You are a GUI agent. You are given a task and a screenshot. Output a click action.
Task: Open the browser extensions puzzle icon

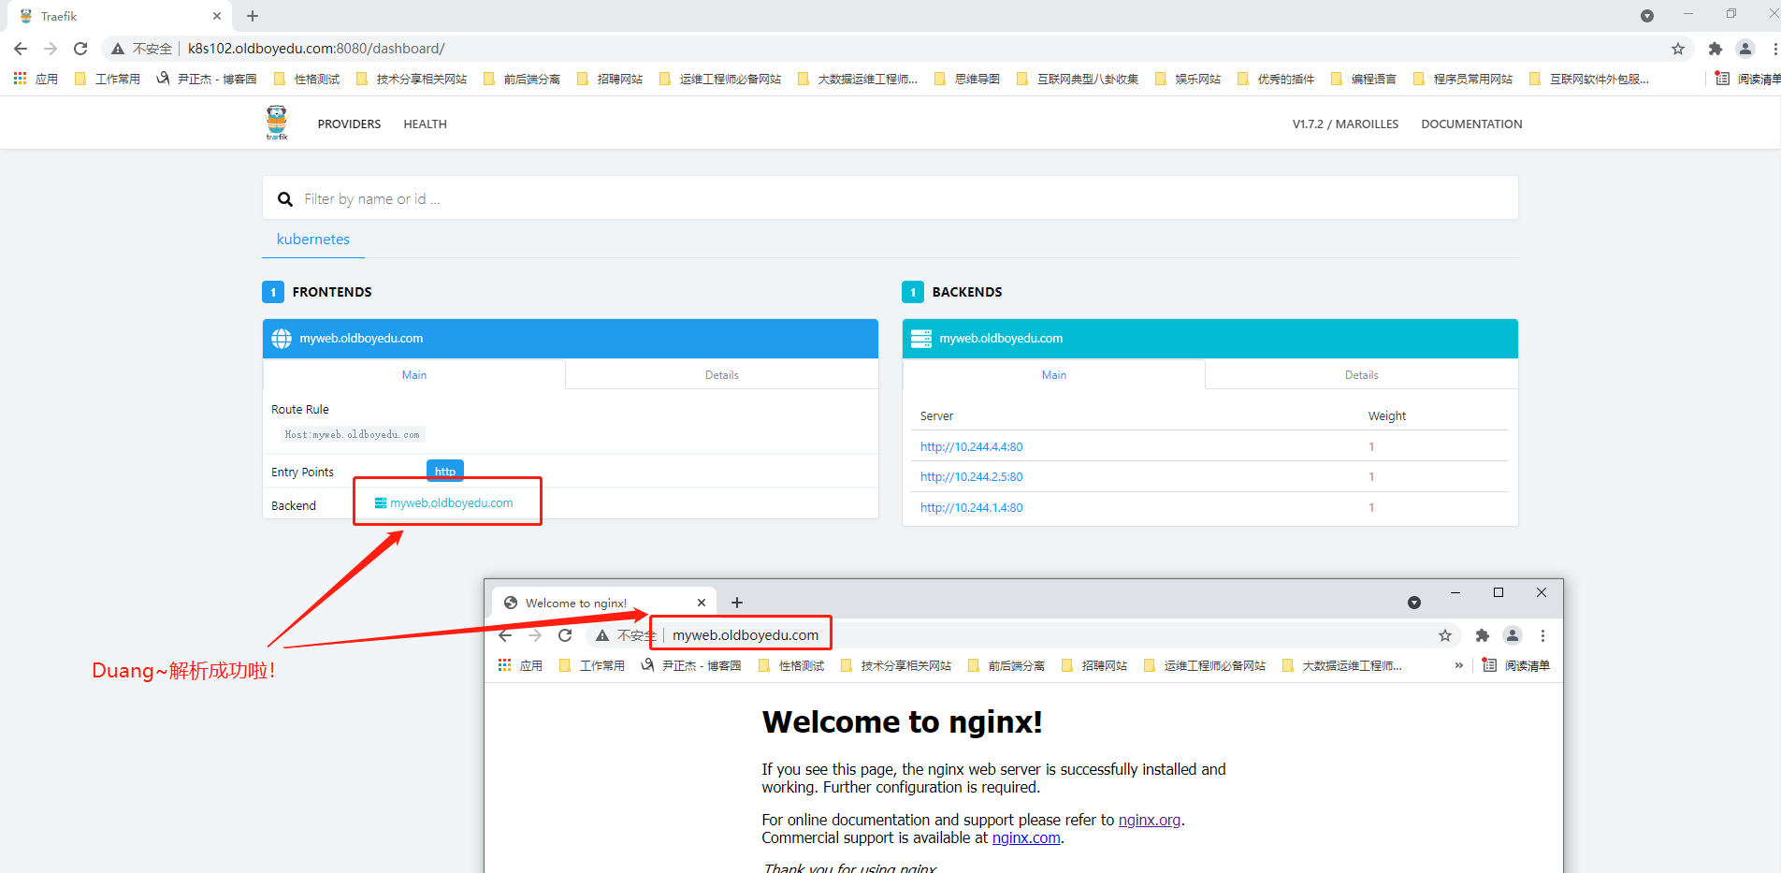1715,49
